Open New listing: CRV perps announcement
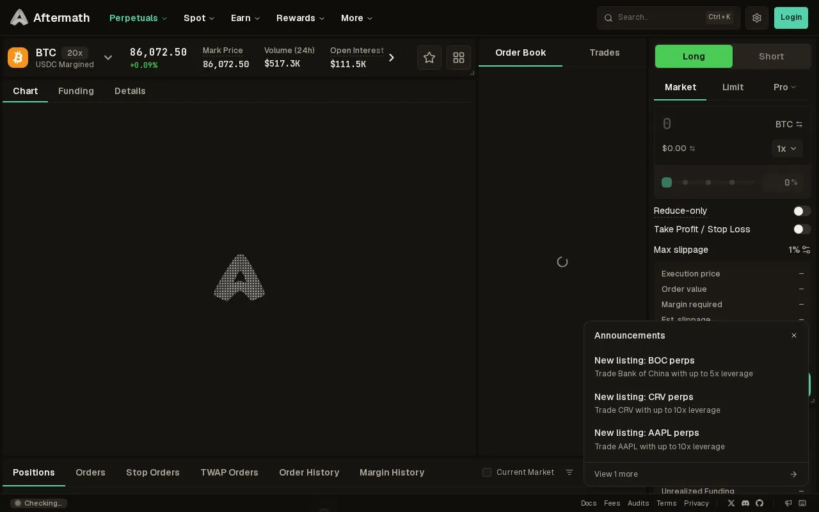 (x=696, y=403)
